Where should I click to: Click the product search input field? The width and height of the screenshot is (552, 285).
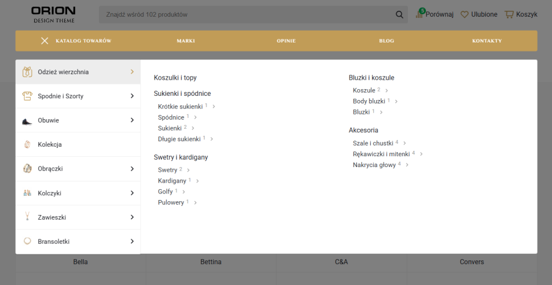(246, 14)
